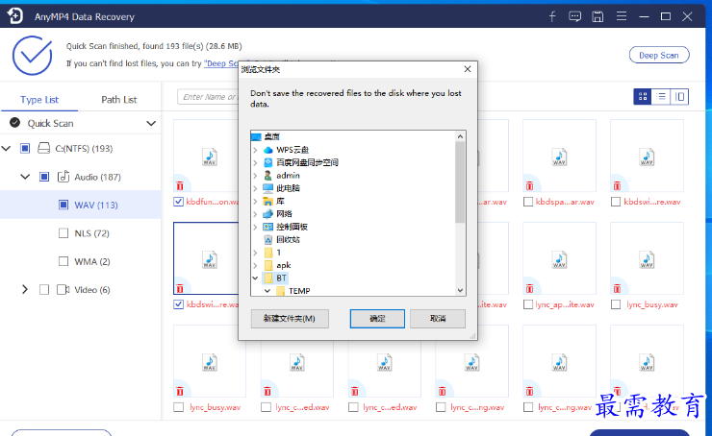Expand 此电脑 node in folder dialog
The image size is (712, 436).
(x=255, y=188)
